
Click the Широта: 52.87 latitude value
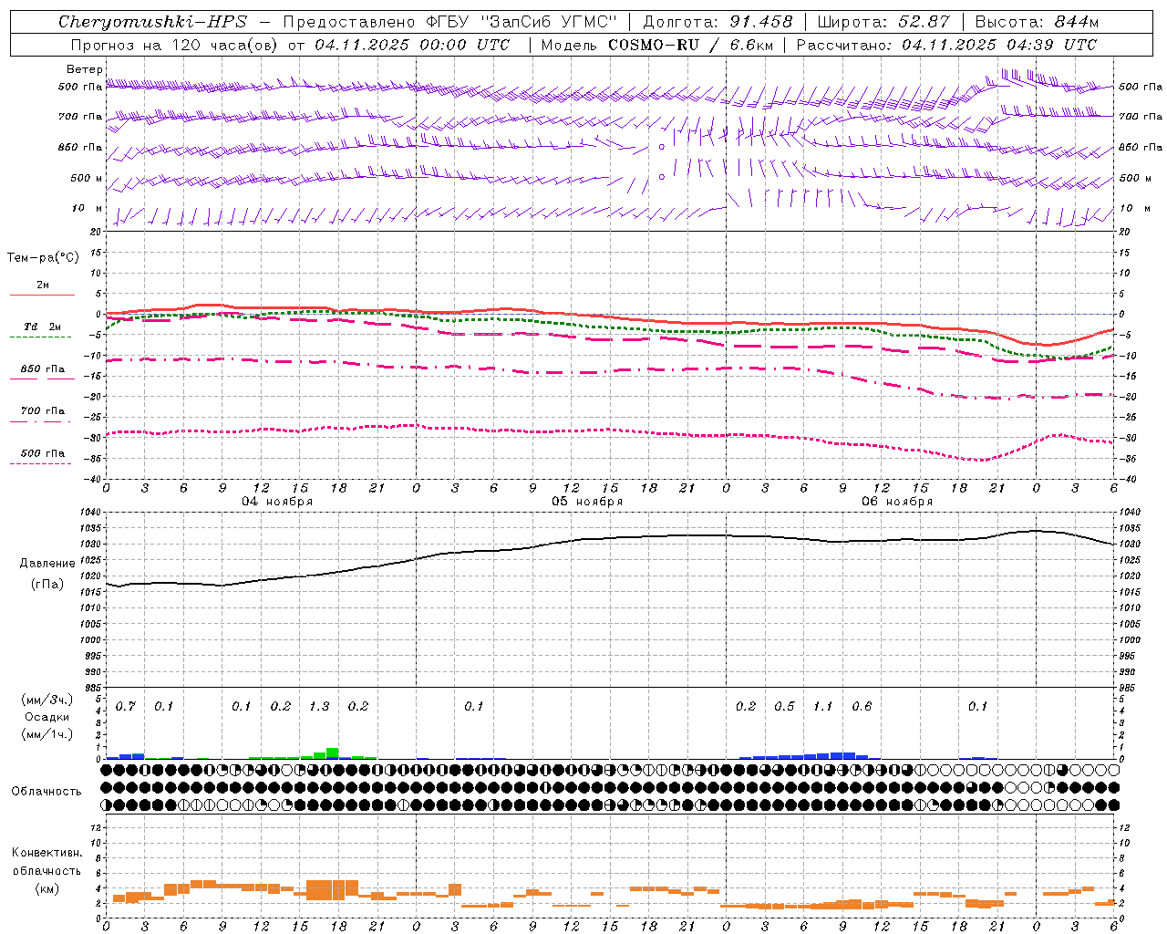click(x=883, y=22)
